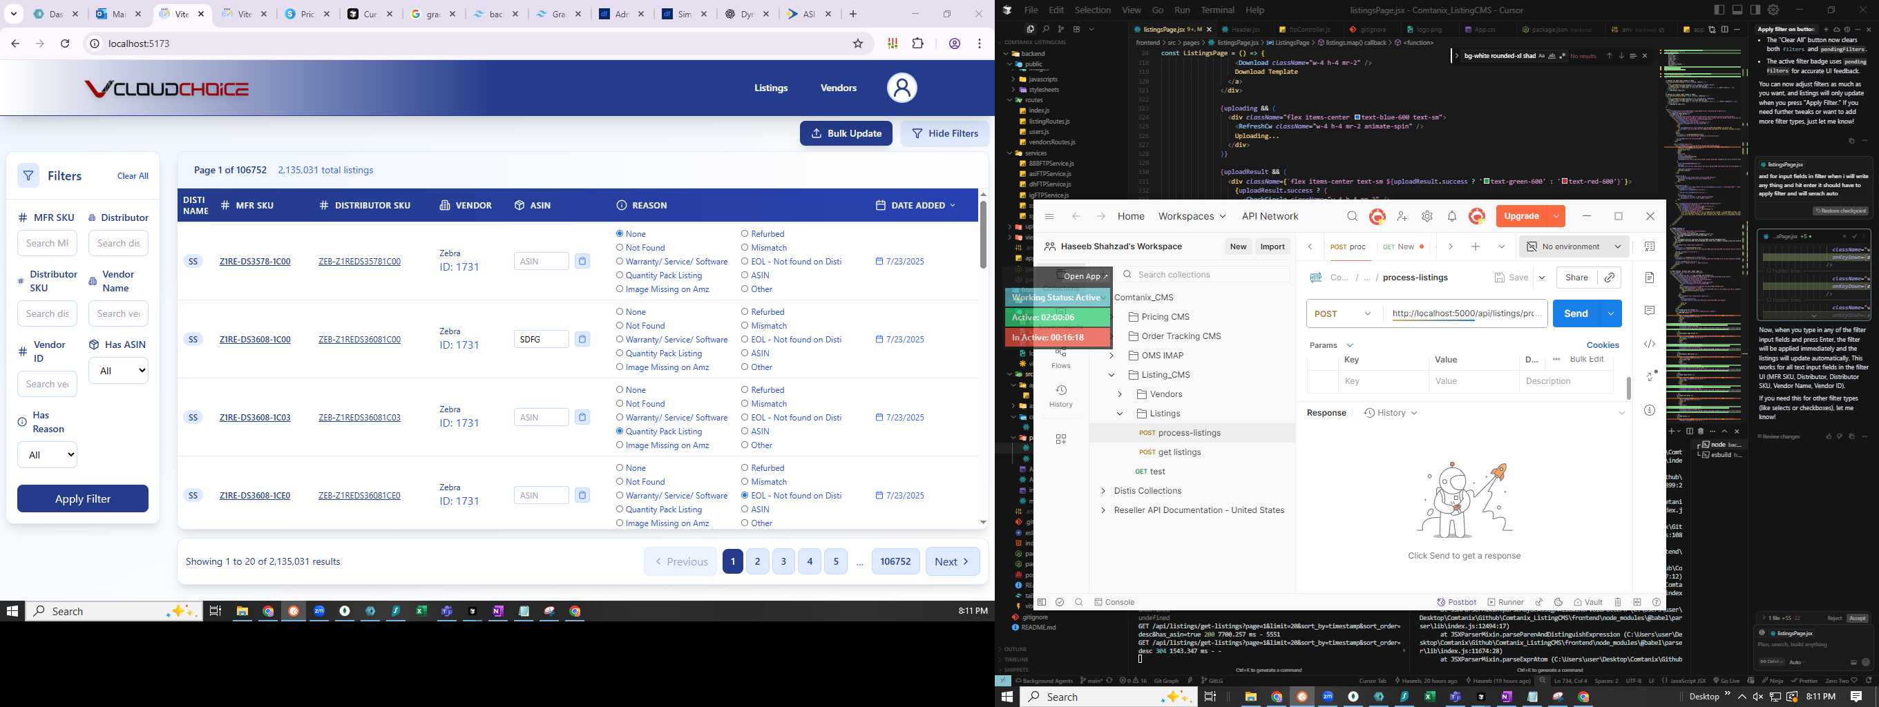Collapse the Listing_CMS folder in Postman
Viewport: 1879px width, 707px height.
(x=1111, y=375)
